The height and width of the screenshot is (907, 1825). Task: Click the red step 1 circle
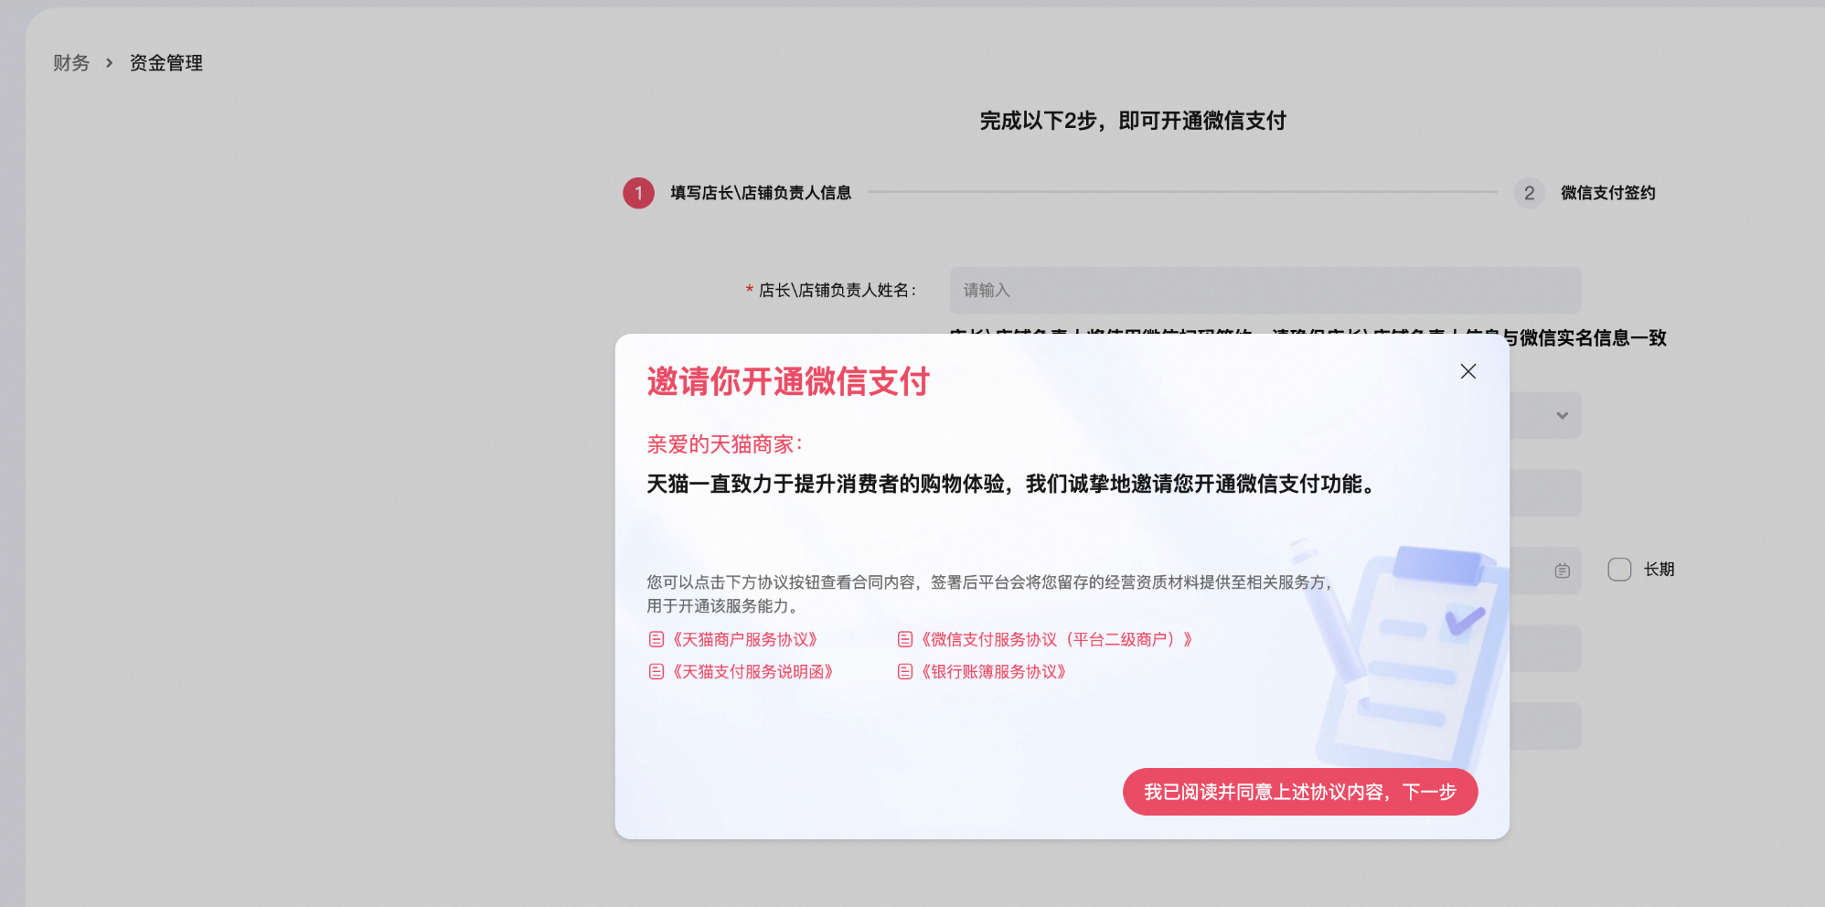pyautogui.click(x=638, y=193)
